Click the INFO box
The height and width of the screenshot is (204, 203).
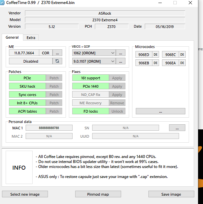click(x=19, y=167)
